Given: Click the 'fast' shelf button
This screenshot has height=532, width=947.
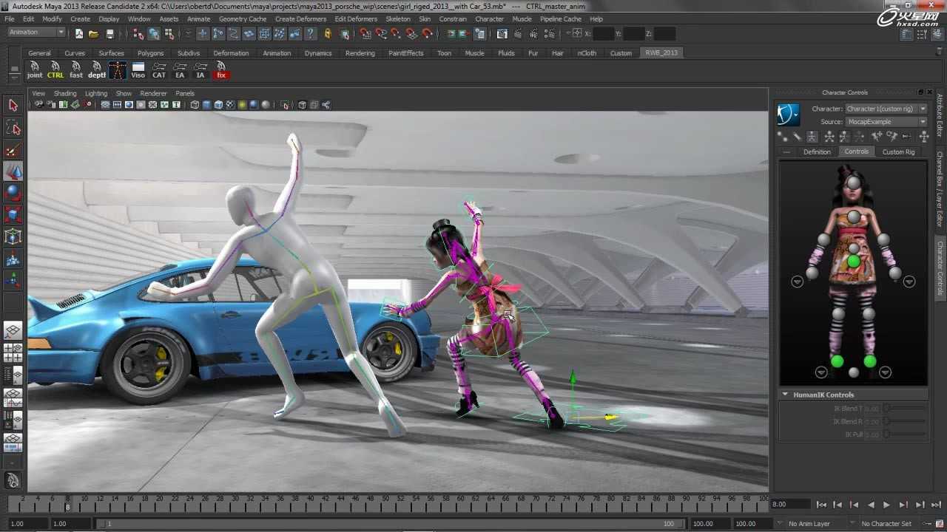Looking at the screenshot, I should pyautogui.click(x=76, y=70).
